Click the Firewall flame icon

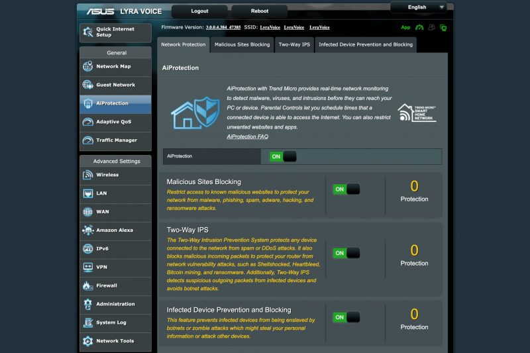tap(88, 286)
